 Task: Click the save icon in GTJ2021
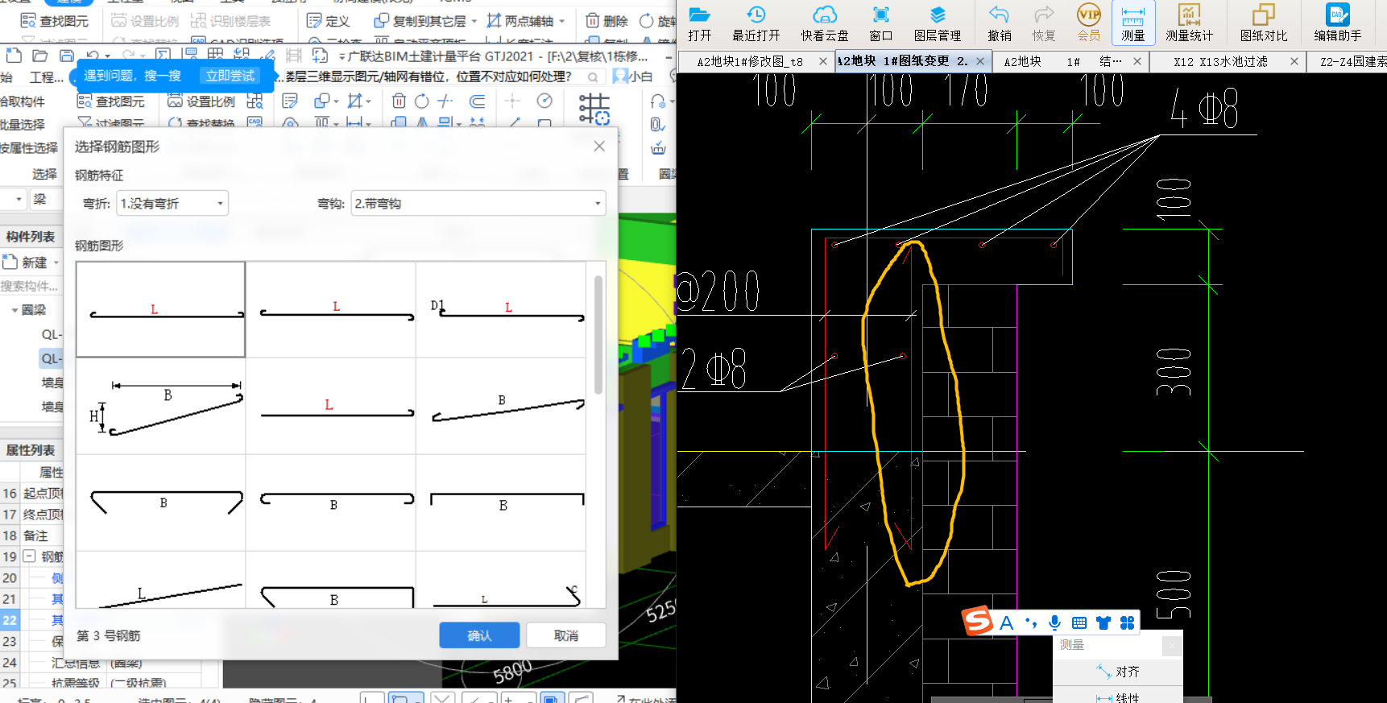[67, 56]
